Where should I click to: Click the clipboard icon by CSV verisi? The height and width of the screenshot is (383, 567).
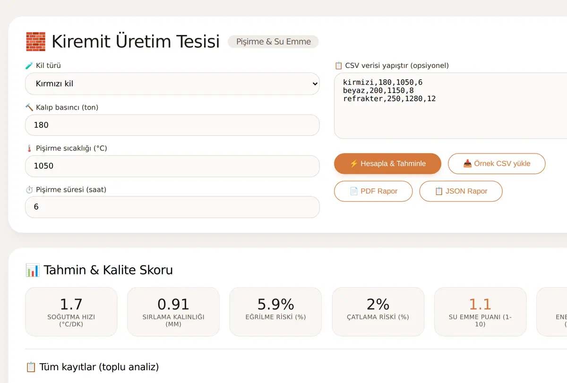(x=338, y=66)
